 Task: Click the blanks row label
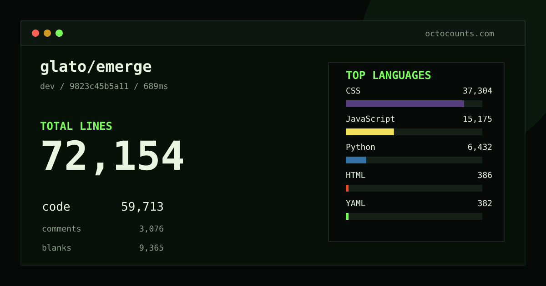click(56, 248)
